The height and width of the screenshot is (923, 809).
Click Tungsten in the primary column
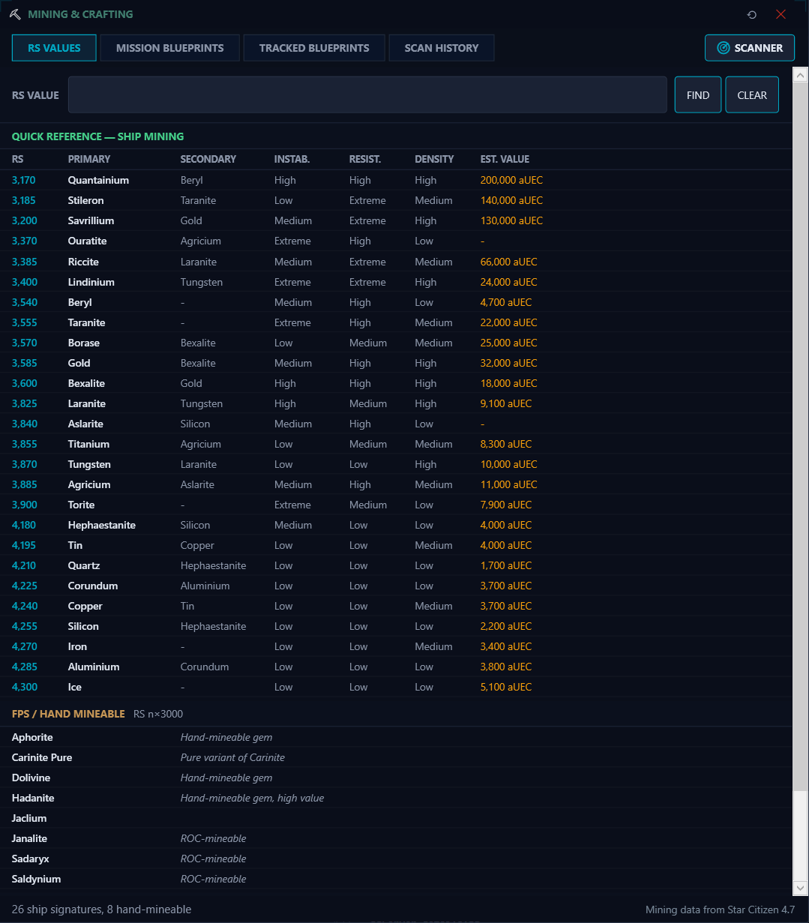click(x=89, y=464)
